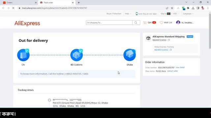The height and width of the screenshot is (118, 211).
Task: Stop loading the page in browser toolbar
Action: 13,8
